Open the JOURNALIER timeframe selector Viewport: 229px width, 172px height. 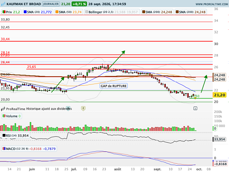tap(51, 4)
